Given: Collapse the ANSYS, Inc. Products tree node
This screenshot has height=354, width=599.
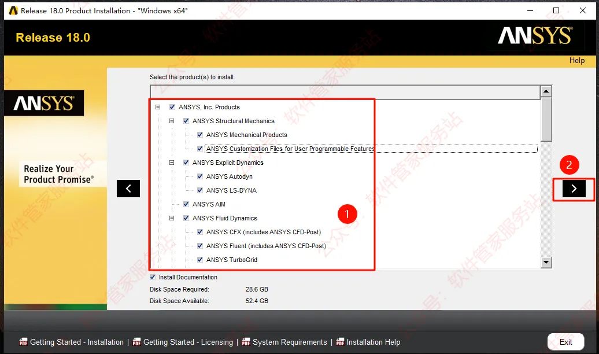Looking at the screenshot, I should tap(158, 107).
